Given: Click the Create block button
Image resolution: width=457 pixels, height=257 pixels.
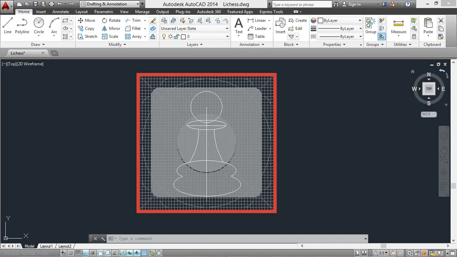Looking at the screenshot, I should pos(298,20).
